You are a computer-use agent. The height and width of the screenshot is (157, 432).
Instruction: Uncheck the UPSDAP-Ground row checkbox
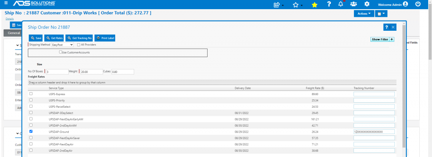pos(31,131)
